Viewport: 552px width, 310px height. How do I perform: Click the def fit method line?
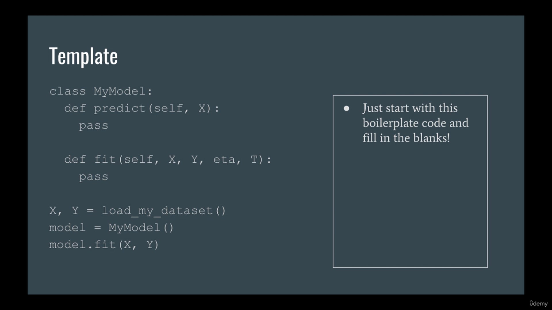(x=168, y=160)
